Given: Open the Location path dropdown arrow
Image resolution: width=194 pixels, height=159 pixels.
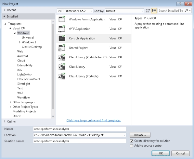Looking at the screenshot, I should (124, 135).
